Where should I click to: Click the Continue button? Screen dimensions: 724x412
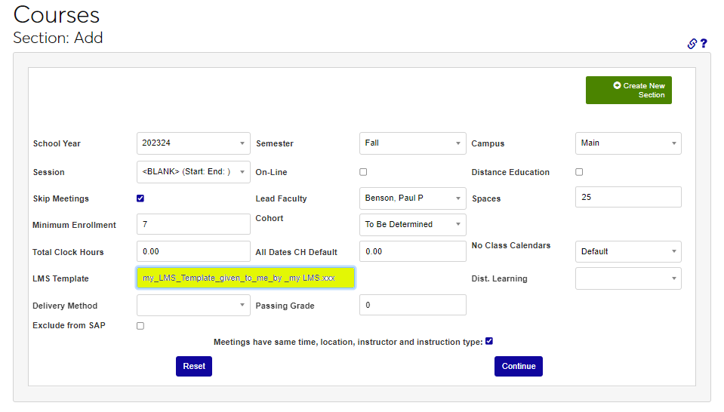click(x=518, y=366)
